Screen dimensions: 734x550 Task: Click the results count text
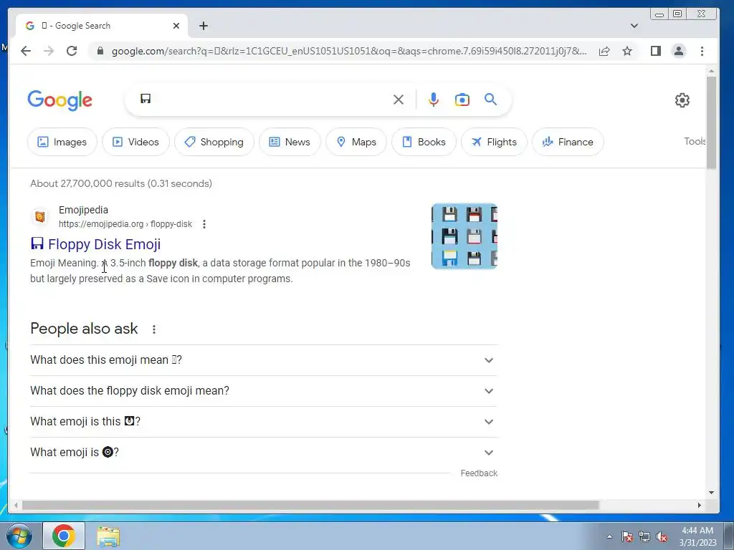120,183
